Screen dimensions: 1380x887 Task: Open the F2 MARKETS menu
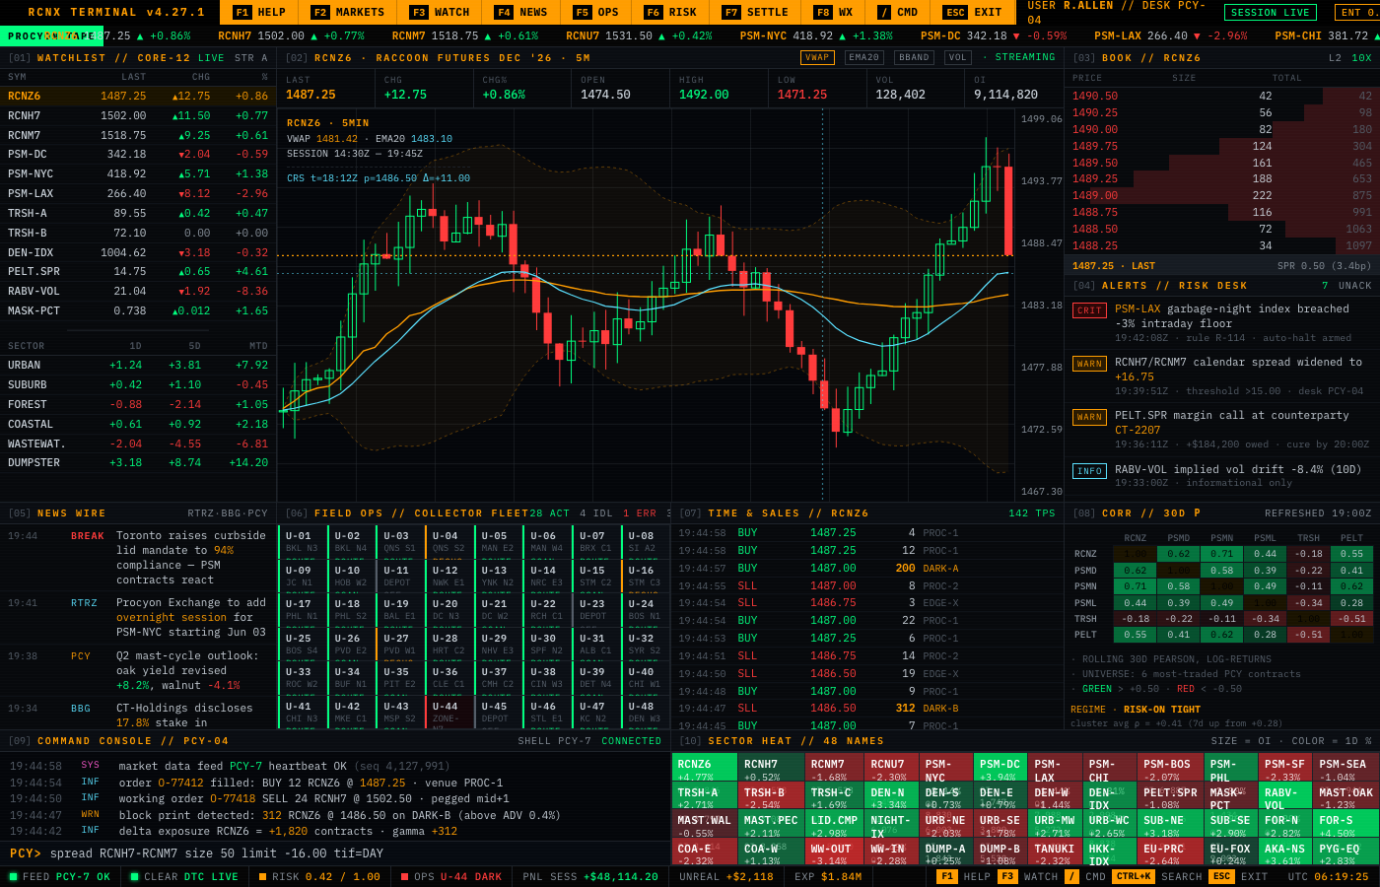point(347,12)
